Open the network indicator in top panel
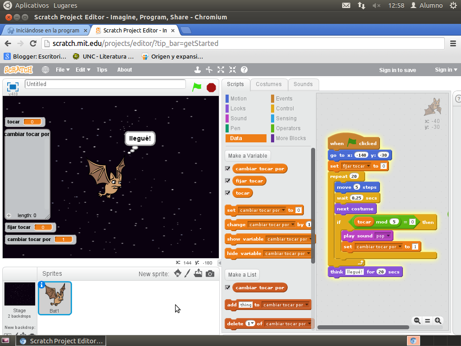The height and width of the screenshot is (346, 461). [x=362, y=5]
